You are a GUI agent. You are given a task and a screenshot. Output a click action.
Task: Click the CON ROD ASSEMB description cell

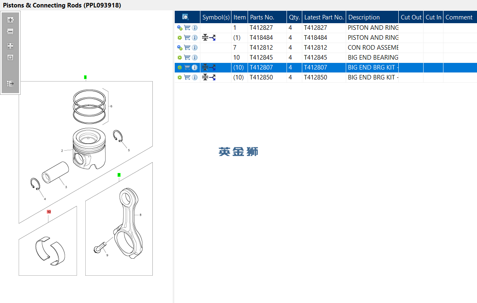coord(372,48)
